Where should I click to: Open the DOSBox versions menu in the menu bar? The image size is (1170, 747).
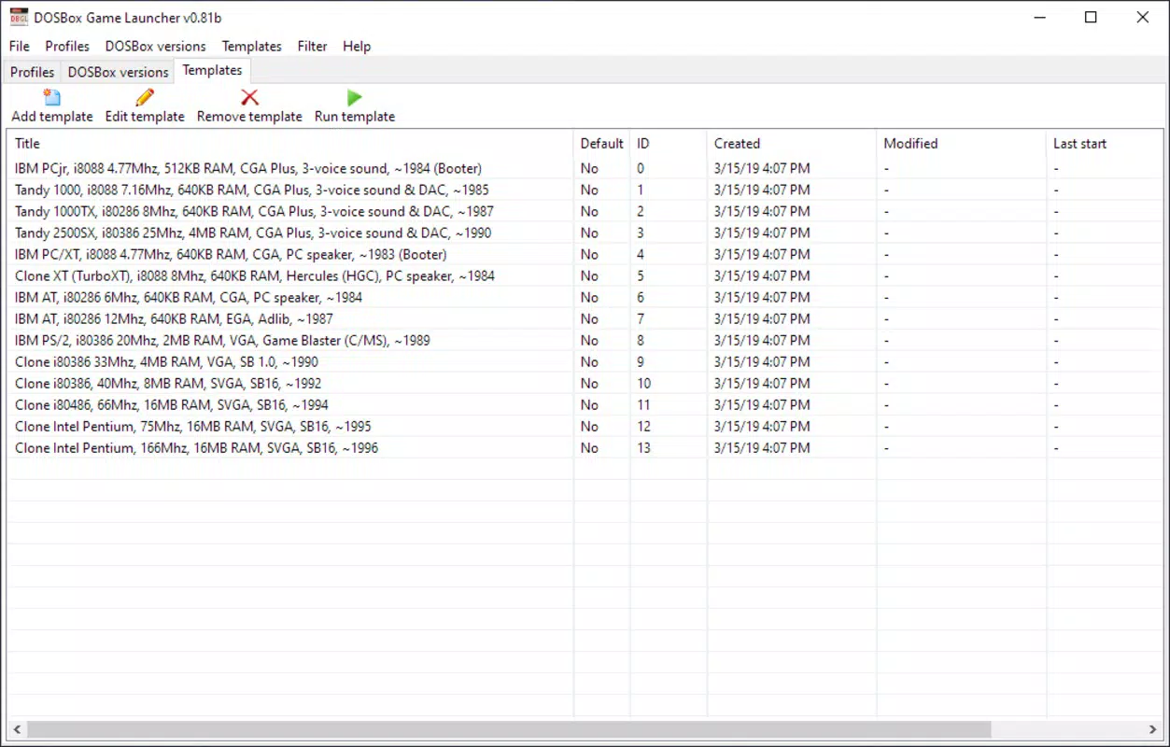click(155, 46)
